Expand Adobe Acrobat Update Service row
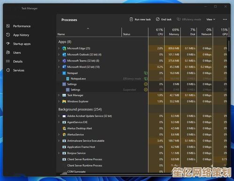 59,116
